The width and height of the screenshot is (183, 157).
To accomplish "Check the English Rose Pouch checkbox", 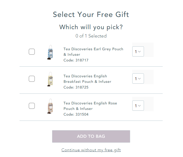I will click(32, 106).
